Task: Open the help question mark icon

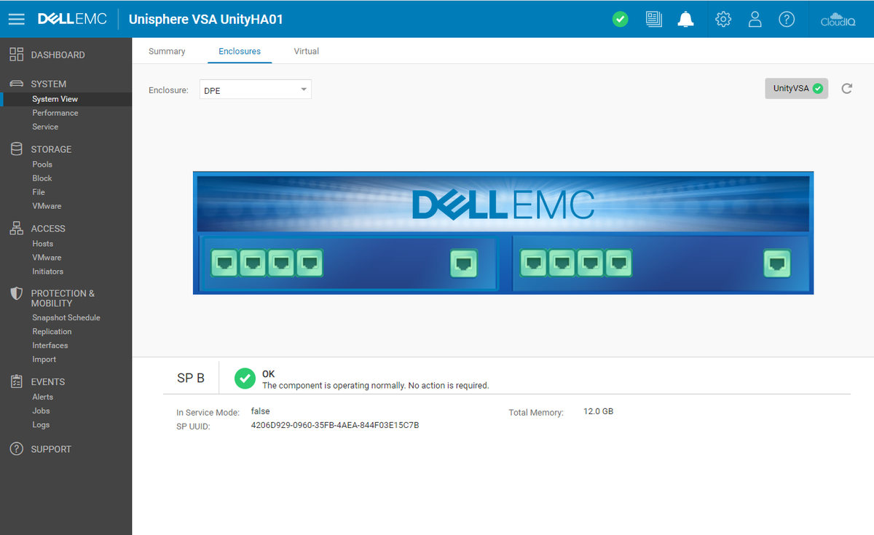Action: [787, 20]
